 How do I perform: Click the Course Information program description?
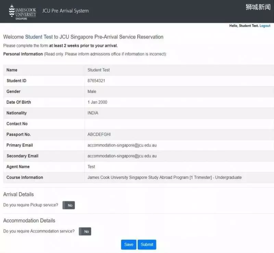[x=164, y=177]
